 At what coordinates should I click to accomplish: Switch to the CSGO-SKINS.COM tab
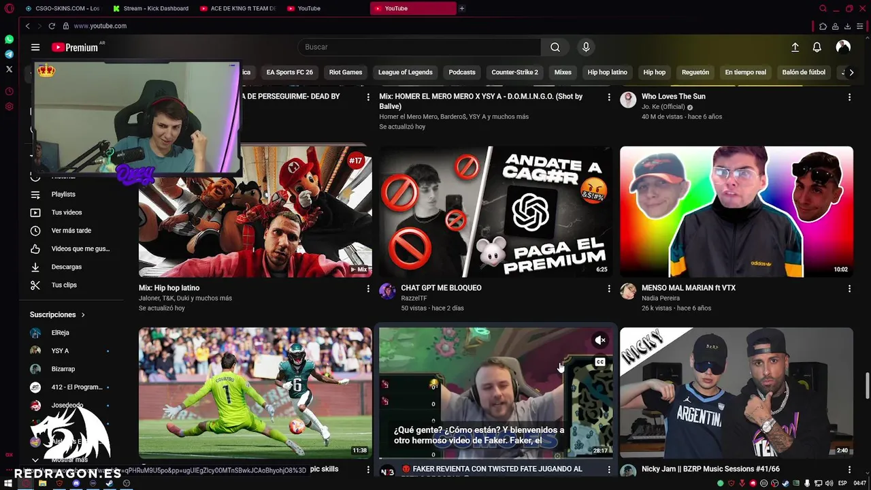tap(63, 8)
